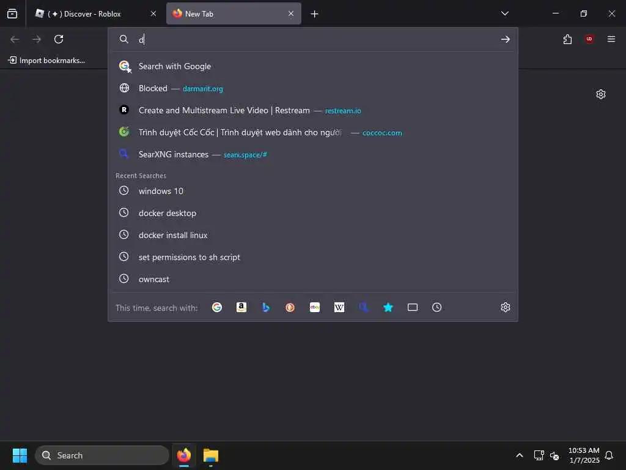Reload the current page
This screenshot has height=470, width=626.
tap(59, 39)
